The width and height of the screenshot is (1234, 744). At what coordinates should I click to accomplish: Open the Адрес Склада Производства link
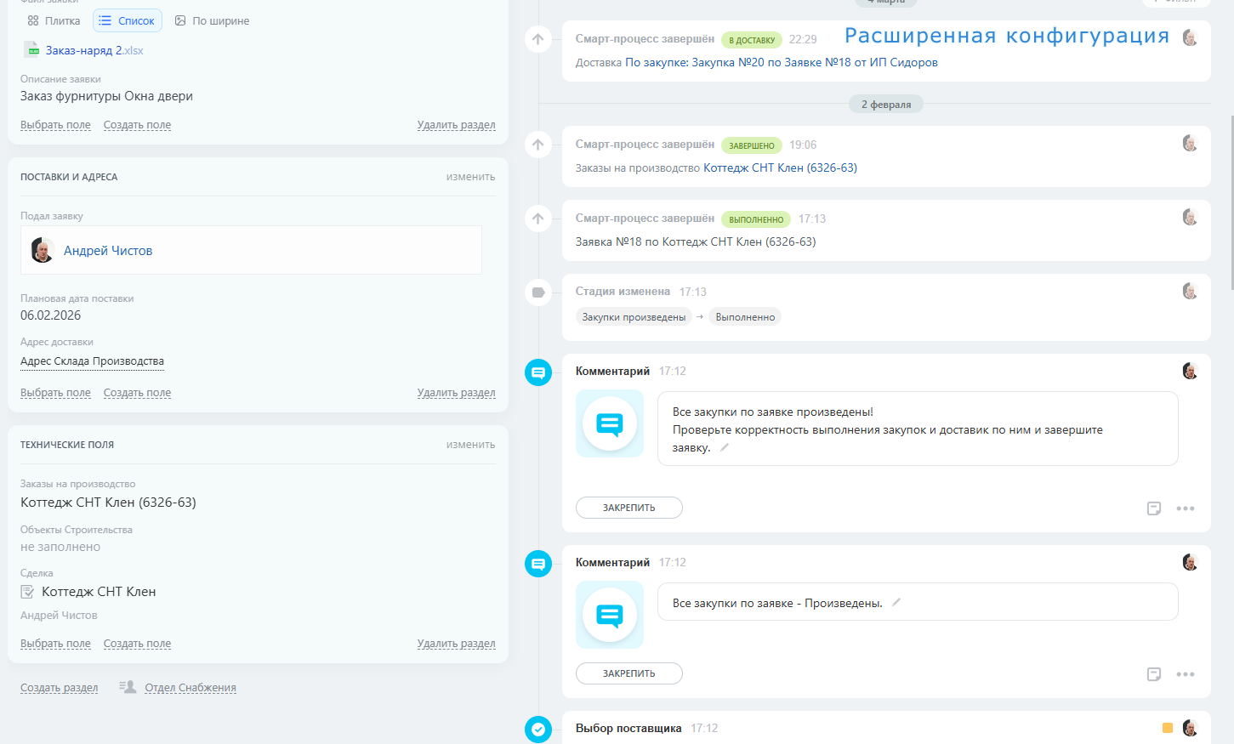92,361
